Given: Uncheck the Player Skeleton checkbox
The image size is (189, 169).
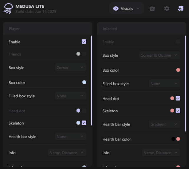Looking at the screenshot, I should [x=84, y=123].
